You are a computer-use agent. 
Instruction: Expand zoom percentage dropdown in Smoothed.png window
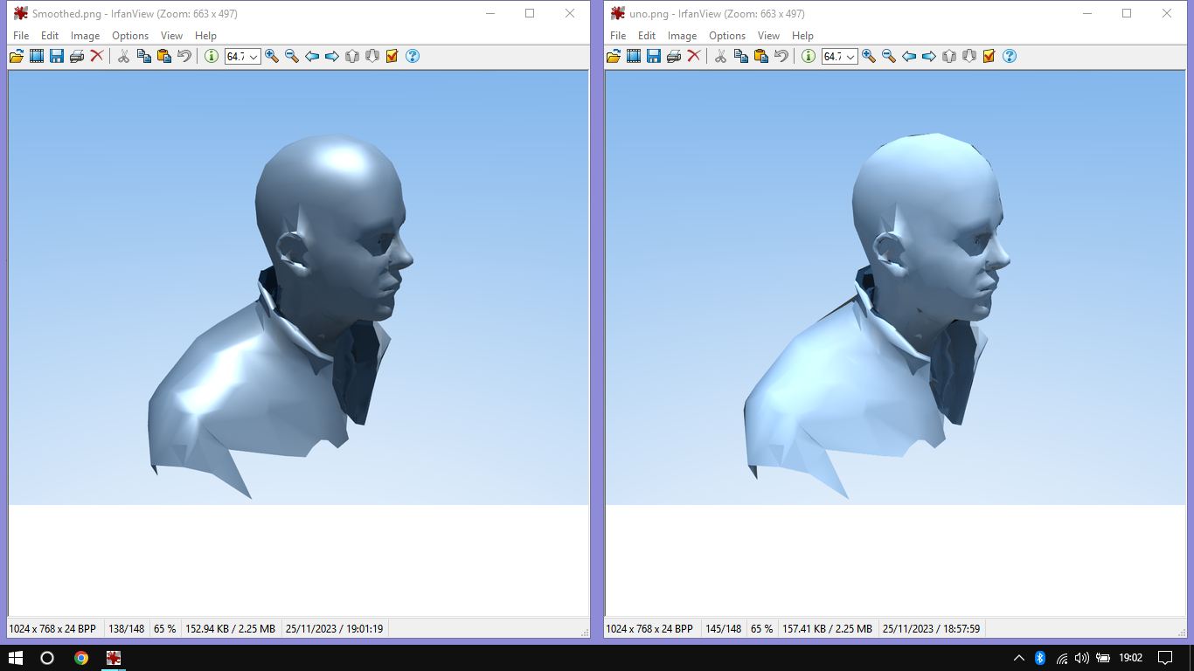[253, 57]
